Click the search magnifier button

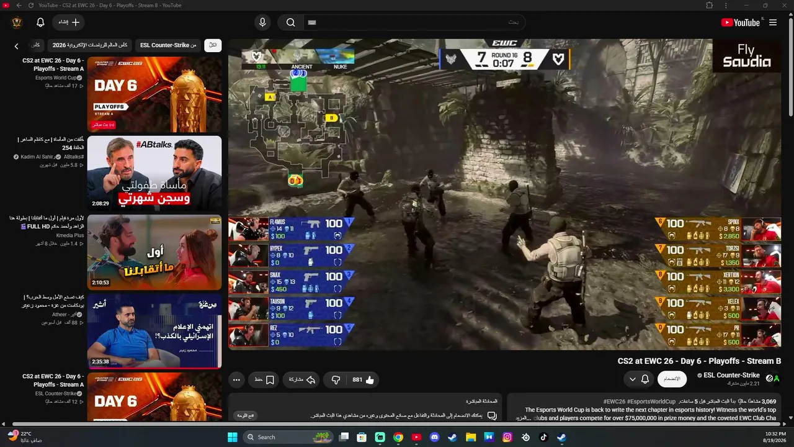click(x=290, y=22)
